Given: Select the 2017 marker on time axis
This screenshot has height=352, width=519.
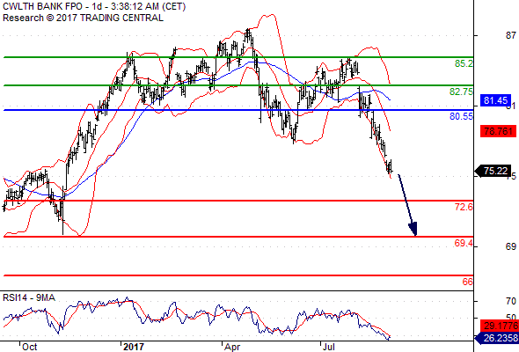Looking at the screenshot, I should 134,347.
